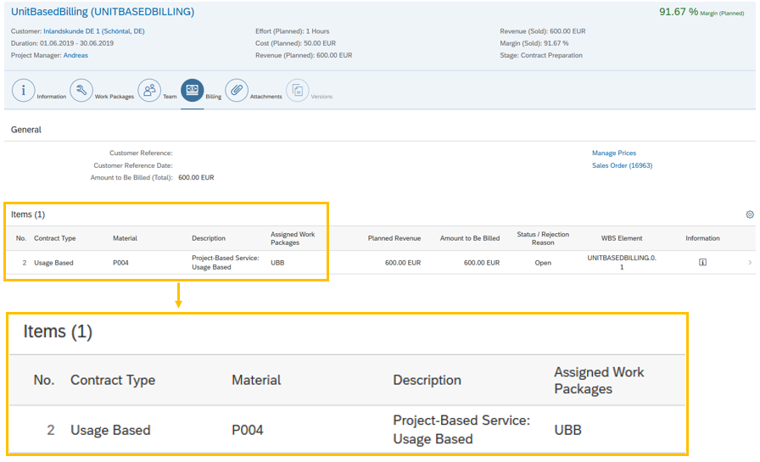This screenshot has width=760, height=462.
Task: Click Margin (Sold): 91.67 % text
Action: (534, 43)
